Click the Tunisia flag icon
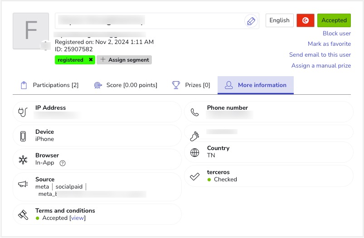This screenshot has width=364, height=238. [305, 20]
